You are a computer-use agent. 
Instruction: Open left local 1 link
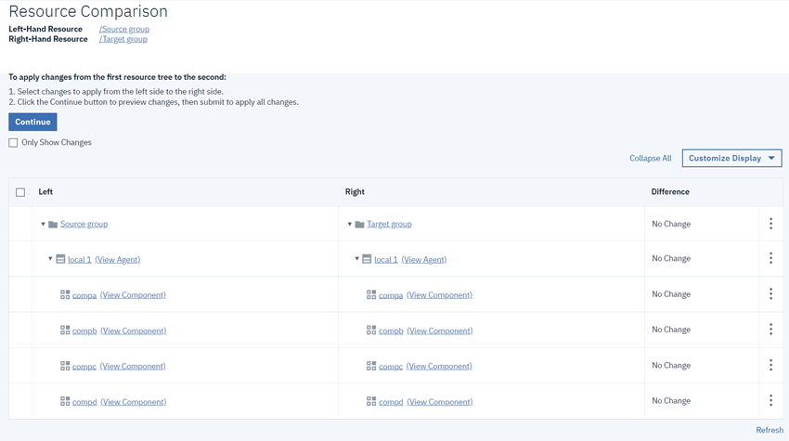click(x=80, y=260)
